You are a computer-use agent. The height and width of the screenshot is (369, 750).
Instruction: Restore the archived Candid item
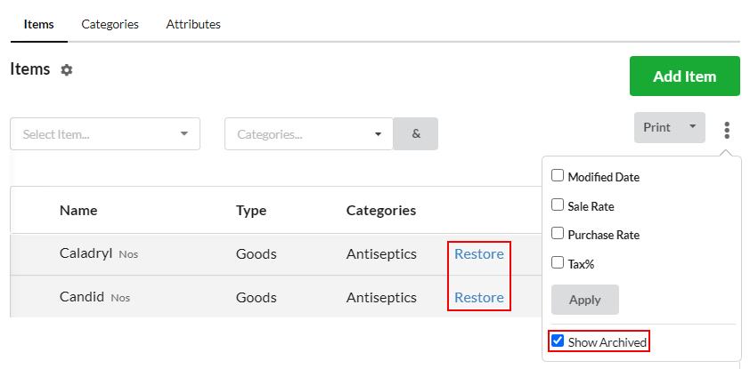pos(479,297)
